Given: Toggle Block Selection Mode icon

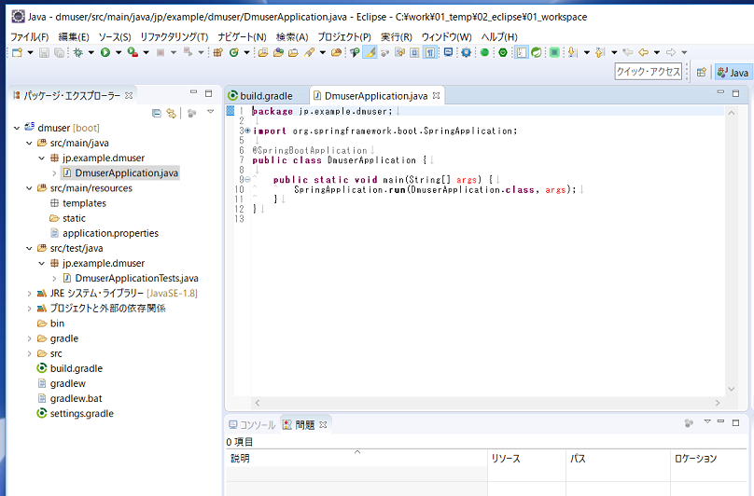Looking at the screenshot, I should (x=414, y=52).
